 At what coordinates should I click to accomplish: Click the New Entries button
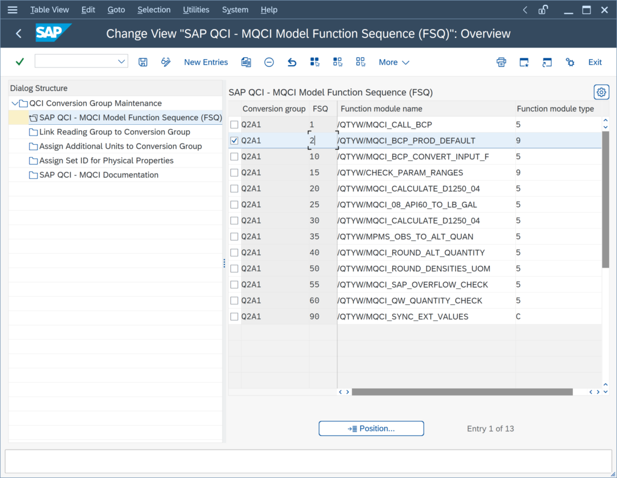click(206, 62)
